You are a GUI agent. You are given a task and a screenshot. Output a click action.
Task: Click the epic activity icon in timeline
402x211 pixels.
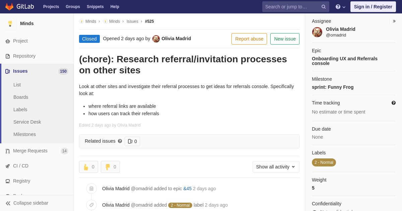click(91, 189)
